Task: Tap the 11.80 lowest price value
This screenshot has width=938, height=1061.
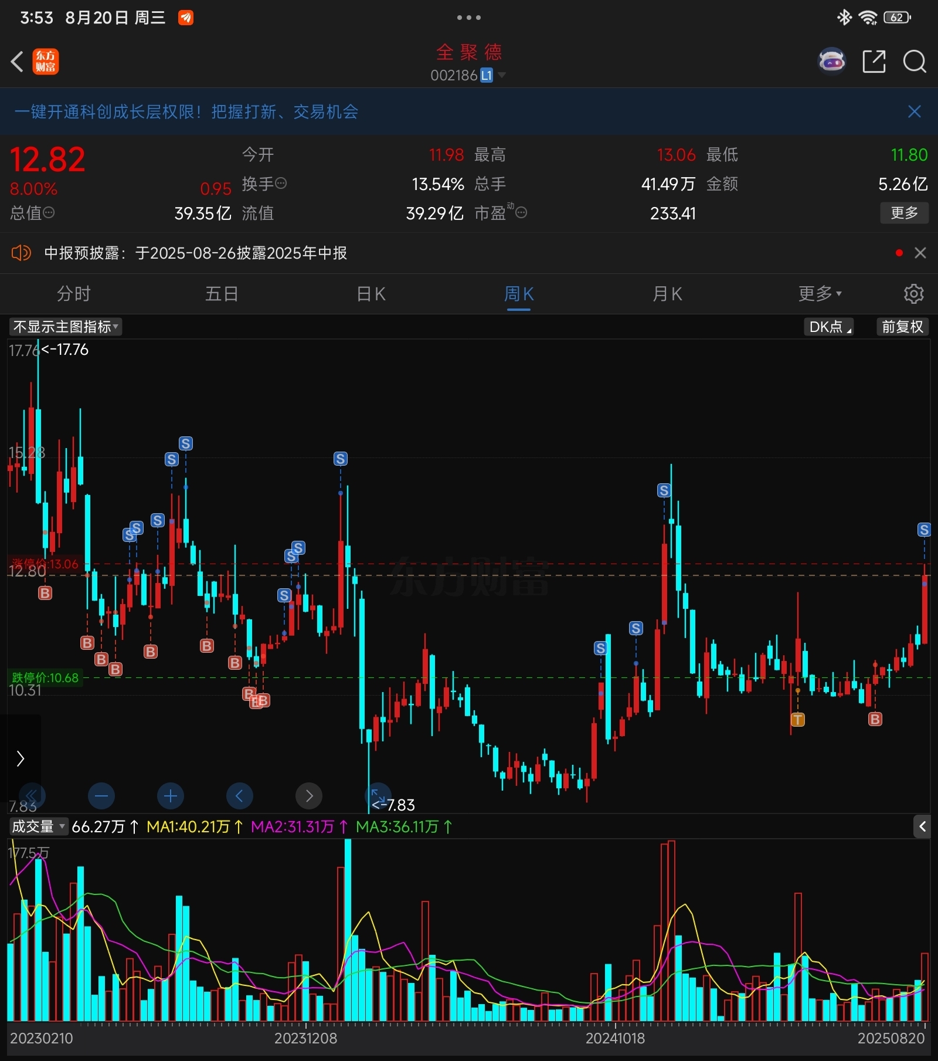Action: [909, 154]
